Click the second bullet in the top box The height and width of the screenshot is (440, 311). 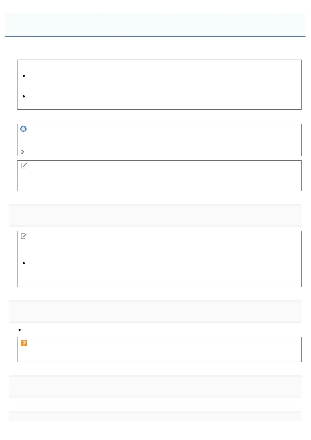[24, 96]
